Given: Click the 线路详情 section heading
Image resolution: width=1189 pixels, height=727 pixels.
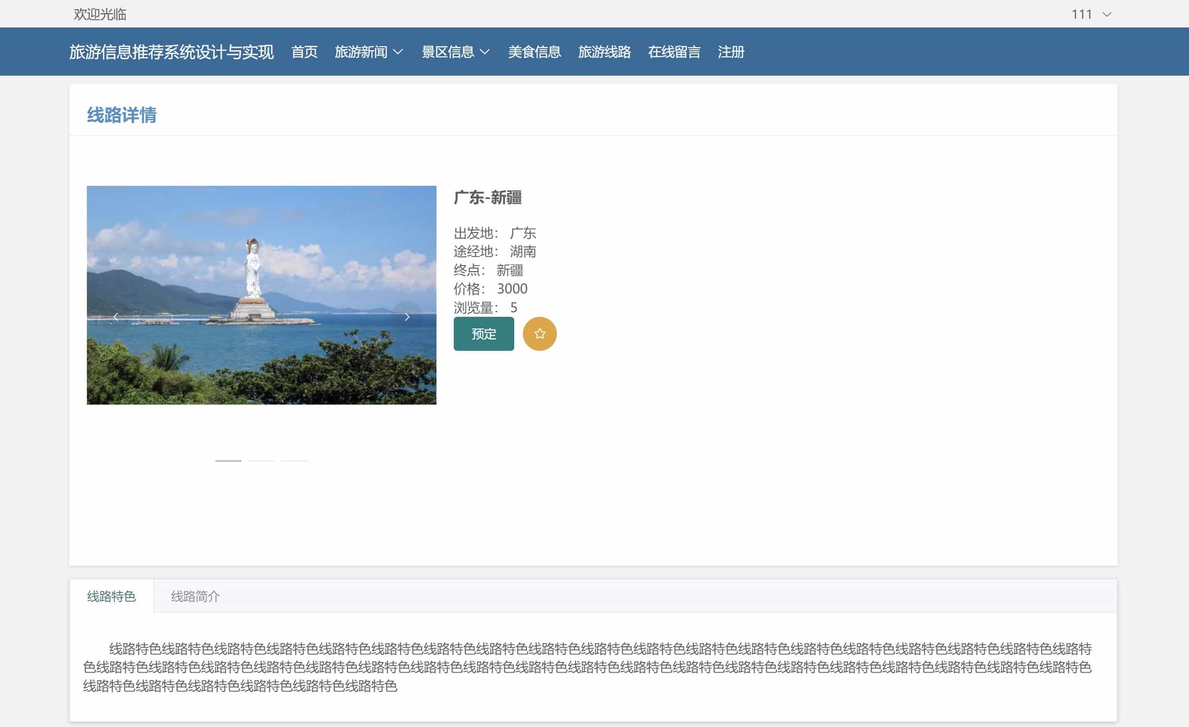Looking at the screenshot, I should [122, 115].
